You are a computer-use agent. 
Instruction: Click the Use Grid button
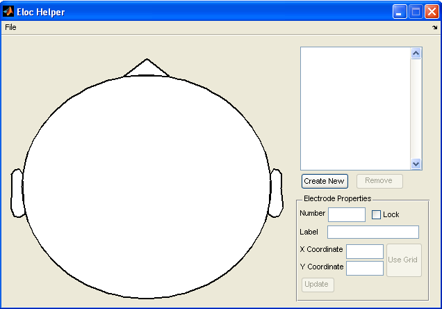click(404, 260)
